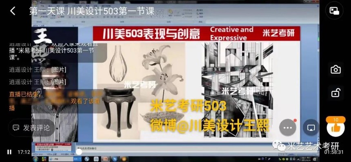Open the second [图片] chat message

pos(38,82)
